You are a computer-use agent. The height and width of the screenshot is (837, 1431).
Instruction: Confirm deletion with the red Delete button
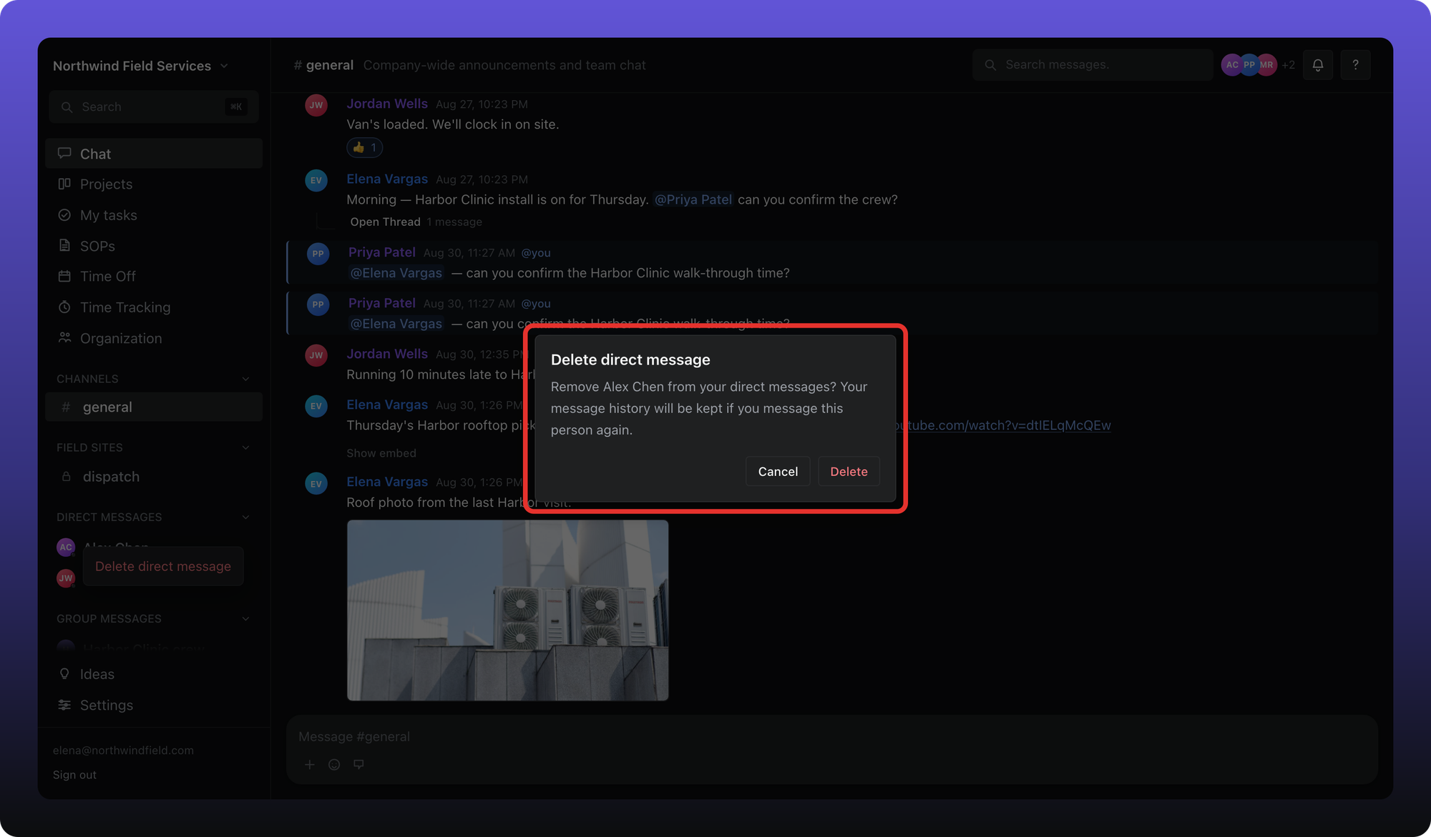[x=849, y=471]
